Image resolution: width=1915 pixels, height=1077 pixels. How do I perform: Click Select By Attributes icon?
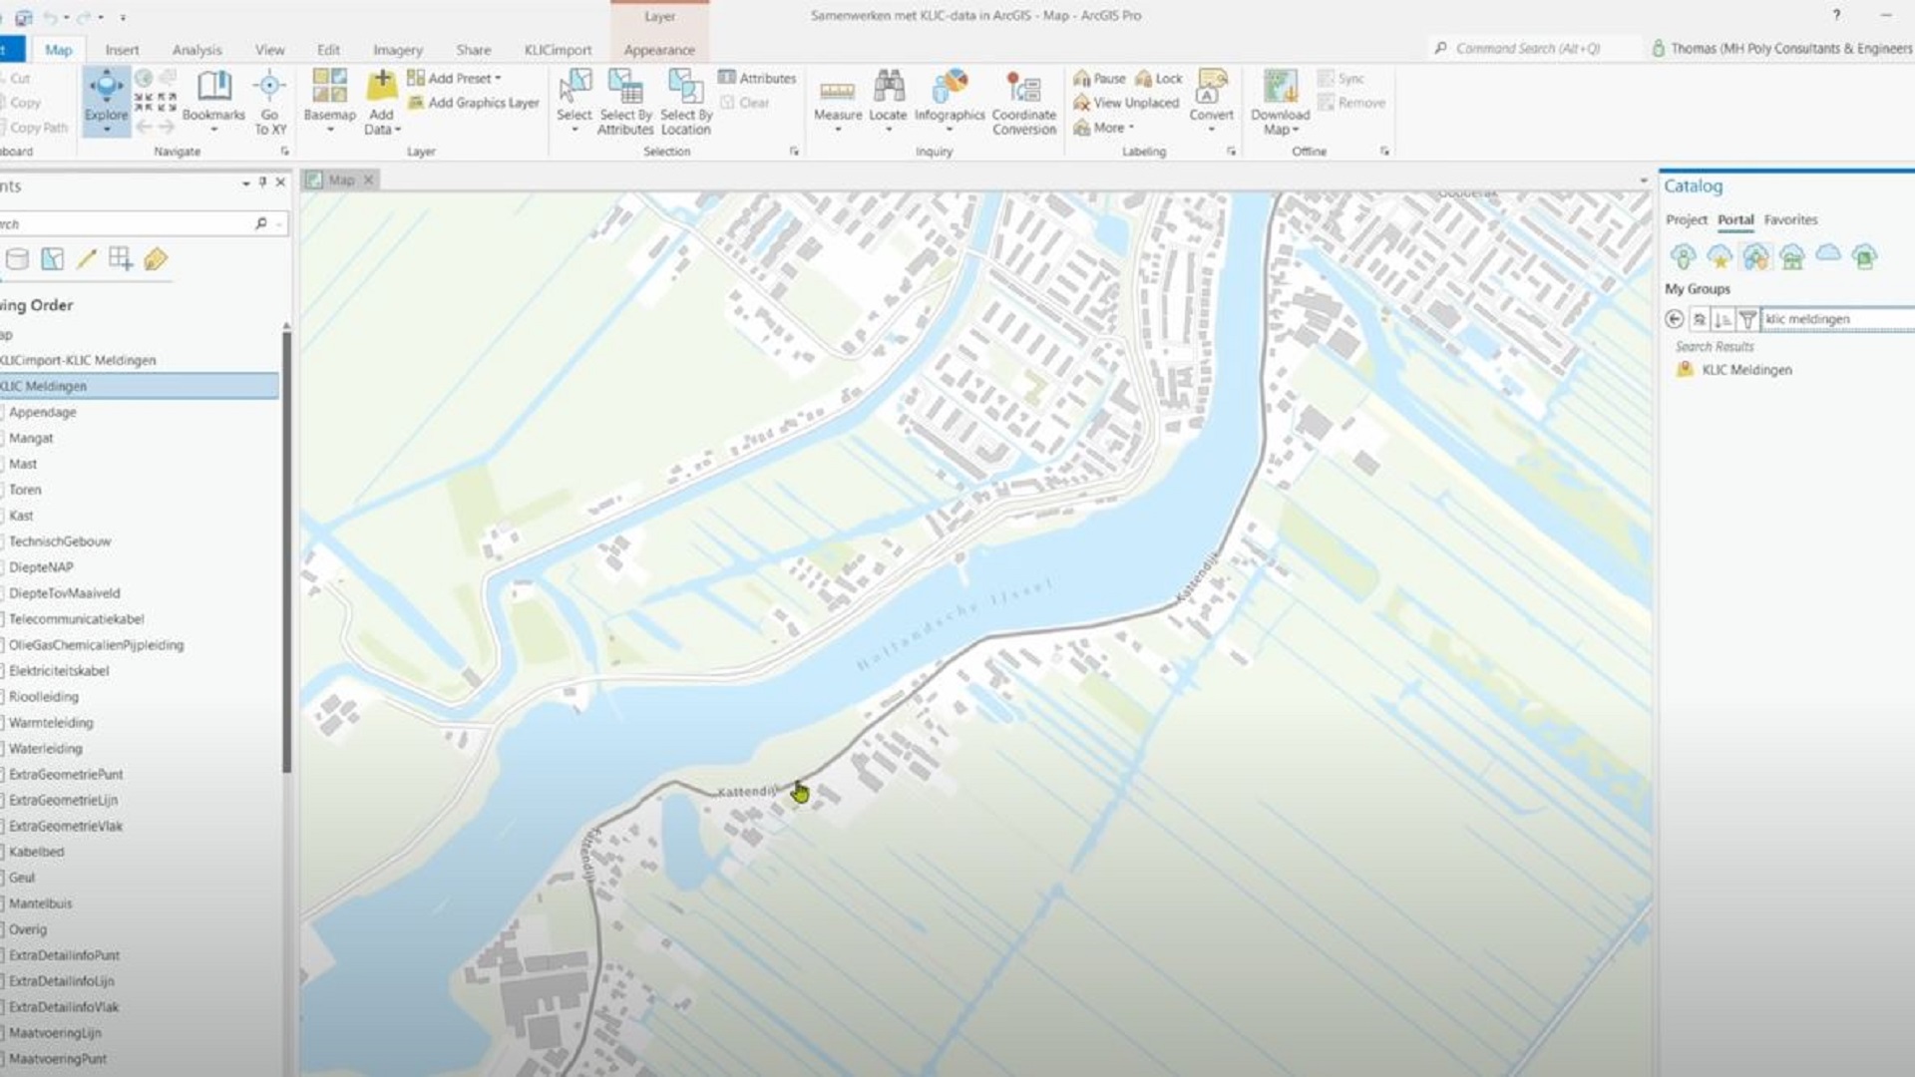[625, 90]
